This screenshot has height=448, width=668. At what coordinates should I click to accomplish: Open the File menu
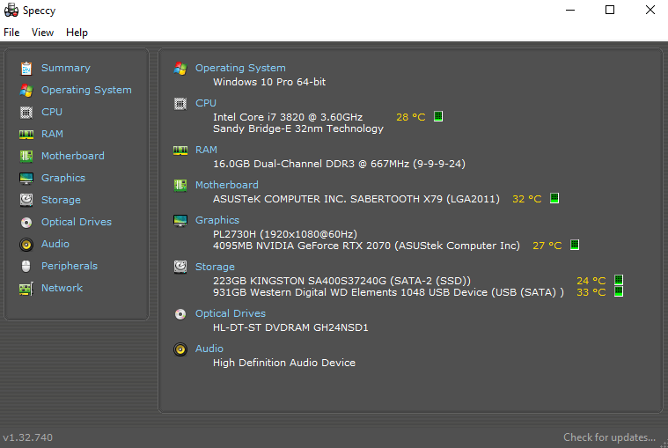click(11, 33)
